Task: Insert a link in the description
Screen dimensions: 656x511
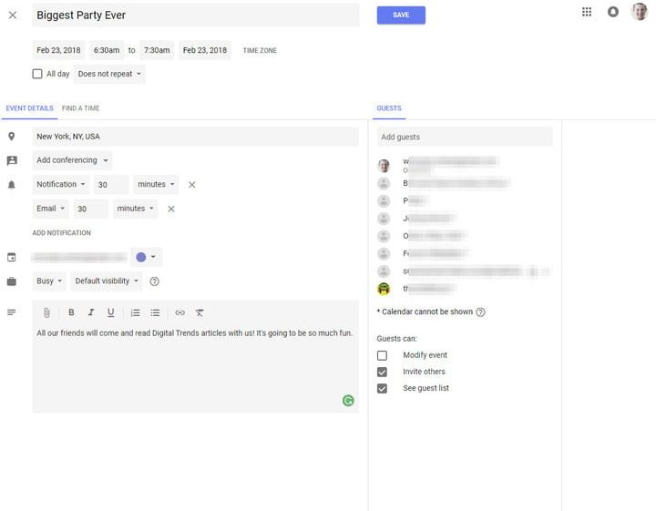Action: (179, 312)
